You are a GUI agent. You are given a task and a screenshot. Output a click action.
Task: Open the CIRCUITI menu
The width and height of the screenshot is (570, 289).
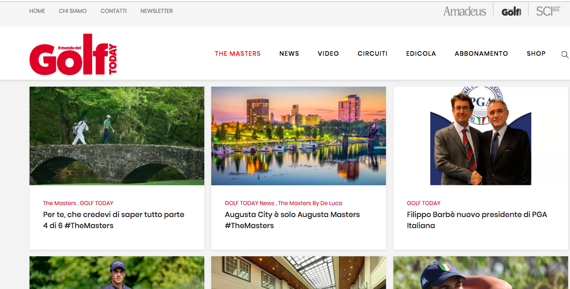tap(372, 53)
